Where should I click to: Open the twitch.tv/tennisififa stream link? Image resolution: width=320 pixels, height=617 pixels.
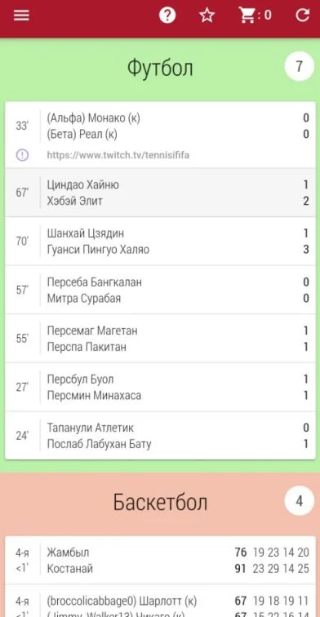pos(118,155)
